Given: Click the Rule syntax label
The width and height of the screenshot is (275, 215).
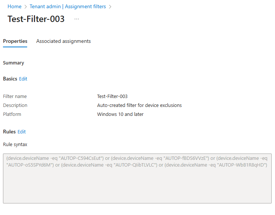Looking at the screenshot, I should pyautogui.click(x=15, y=145).
